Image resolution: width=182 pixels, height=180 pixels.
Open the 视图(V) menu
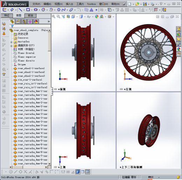[58, 4]
